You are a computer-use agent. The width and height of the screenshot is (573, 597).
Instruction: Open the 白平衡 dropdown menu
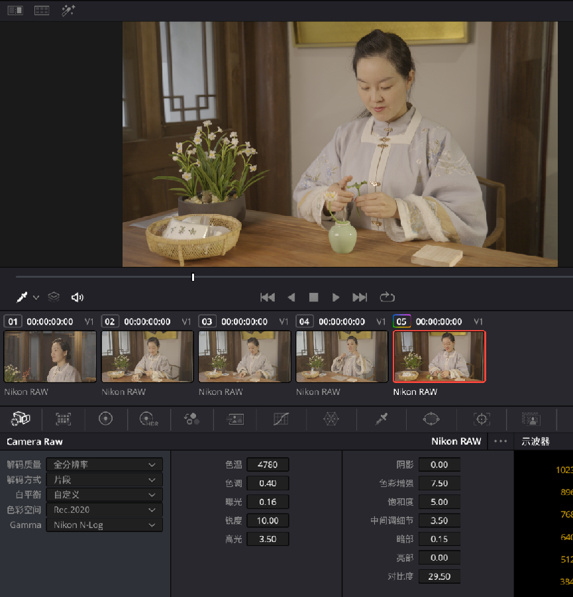pyautogui.click(x=104, y=495)
